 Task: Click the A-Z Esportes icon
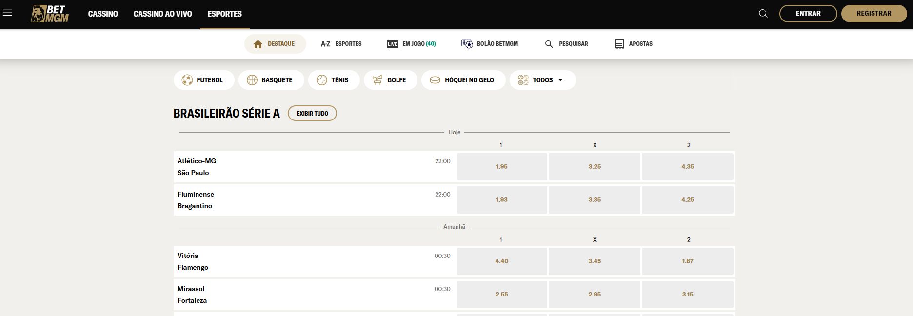click(x=325, y=44)
